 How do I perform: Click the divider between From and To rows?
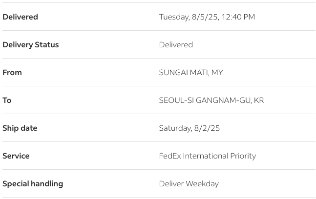coord(158,86)
